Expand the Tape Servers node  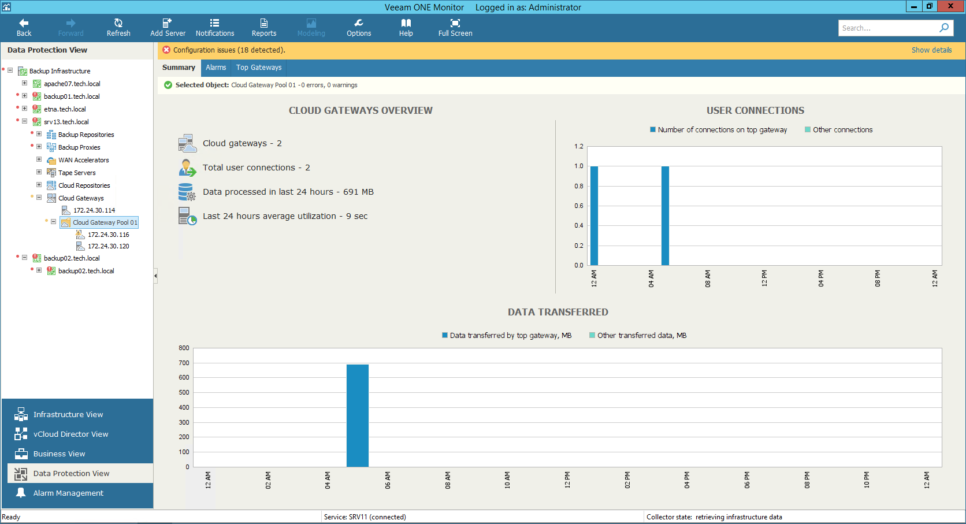click(39, 172)
